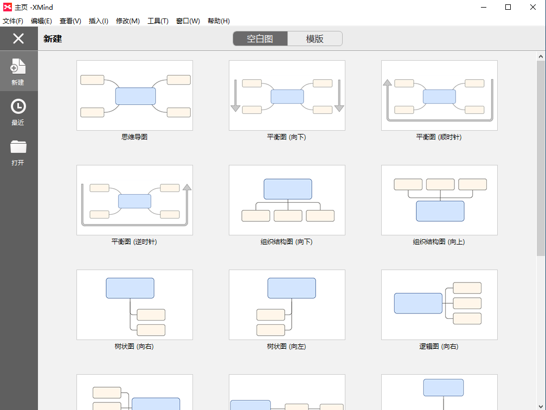Switch to the 空白图 tab
The width and height of the screenshot is (546, 410).
(260, 39)
